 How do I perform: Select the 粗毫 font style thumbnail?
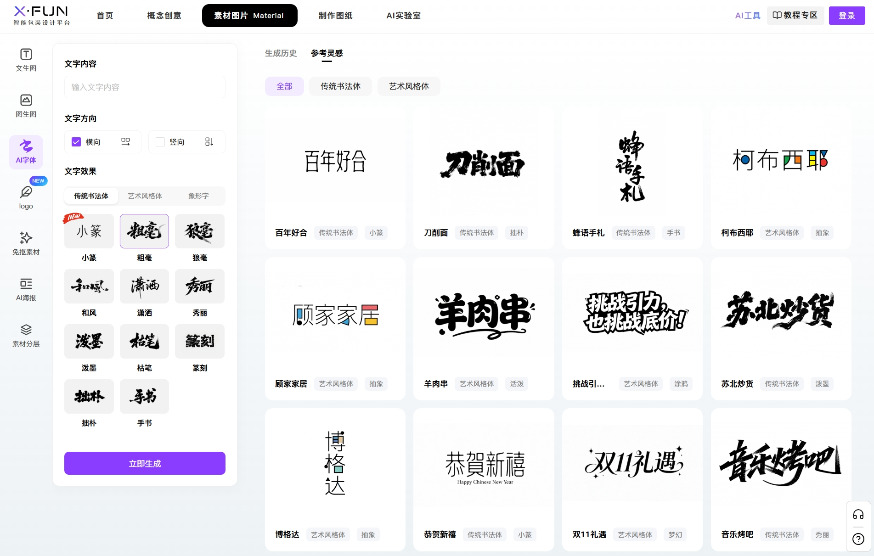[x=144, y=231]
